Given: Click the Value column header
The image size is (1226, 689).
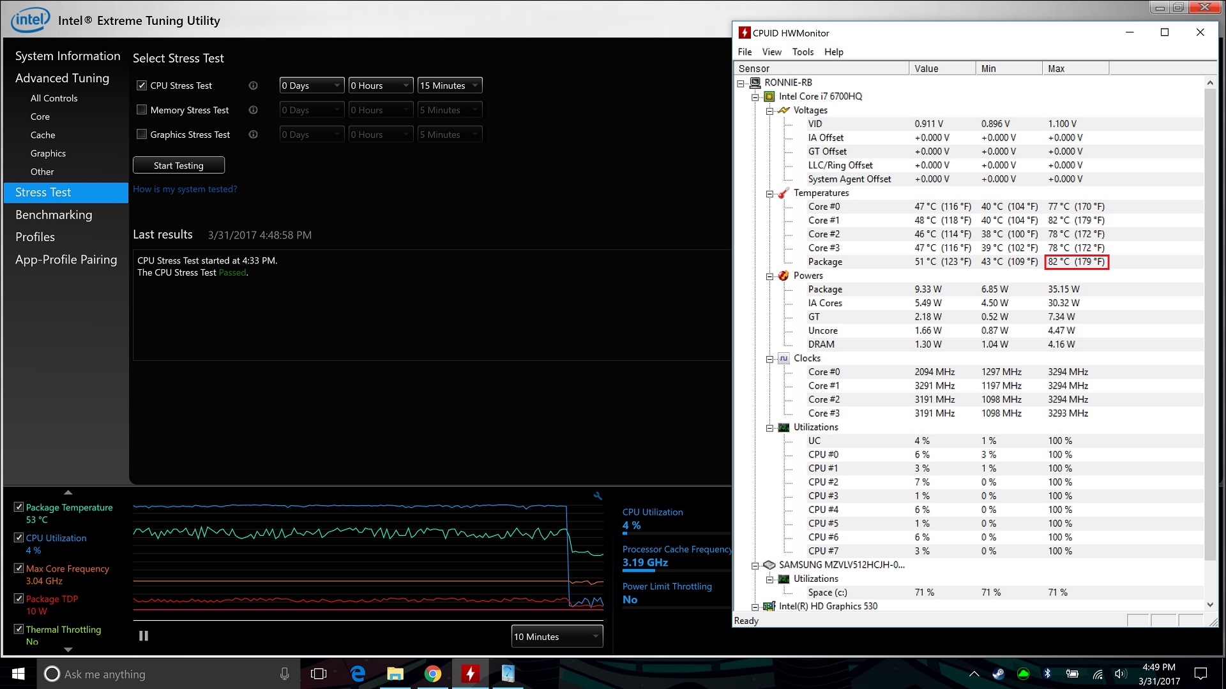Looking at the screenshot, I should click(x=942, y=68).
